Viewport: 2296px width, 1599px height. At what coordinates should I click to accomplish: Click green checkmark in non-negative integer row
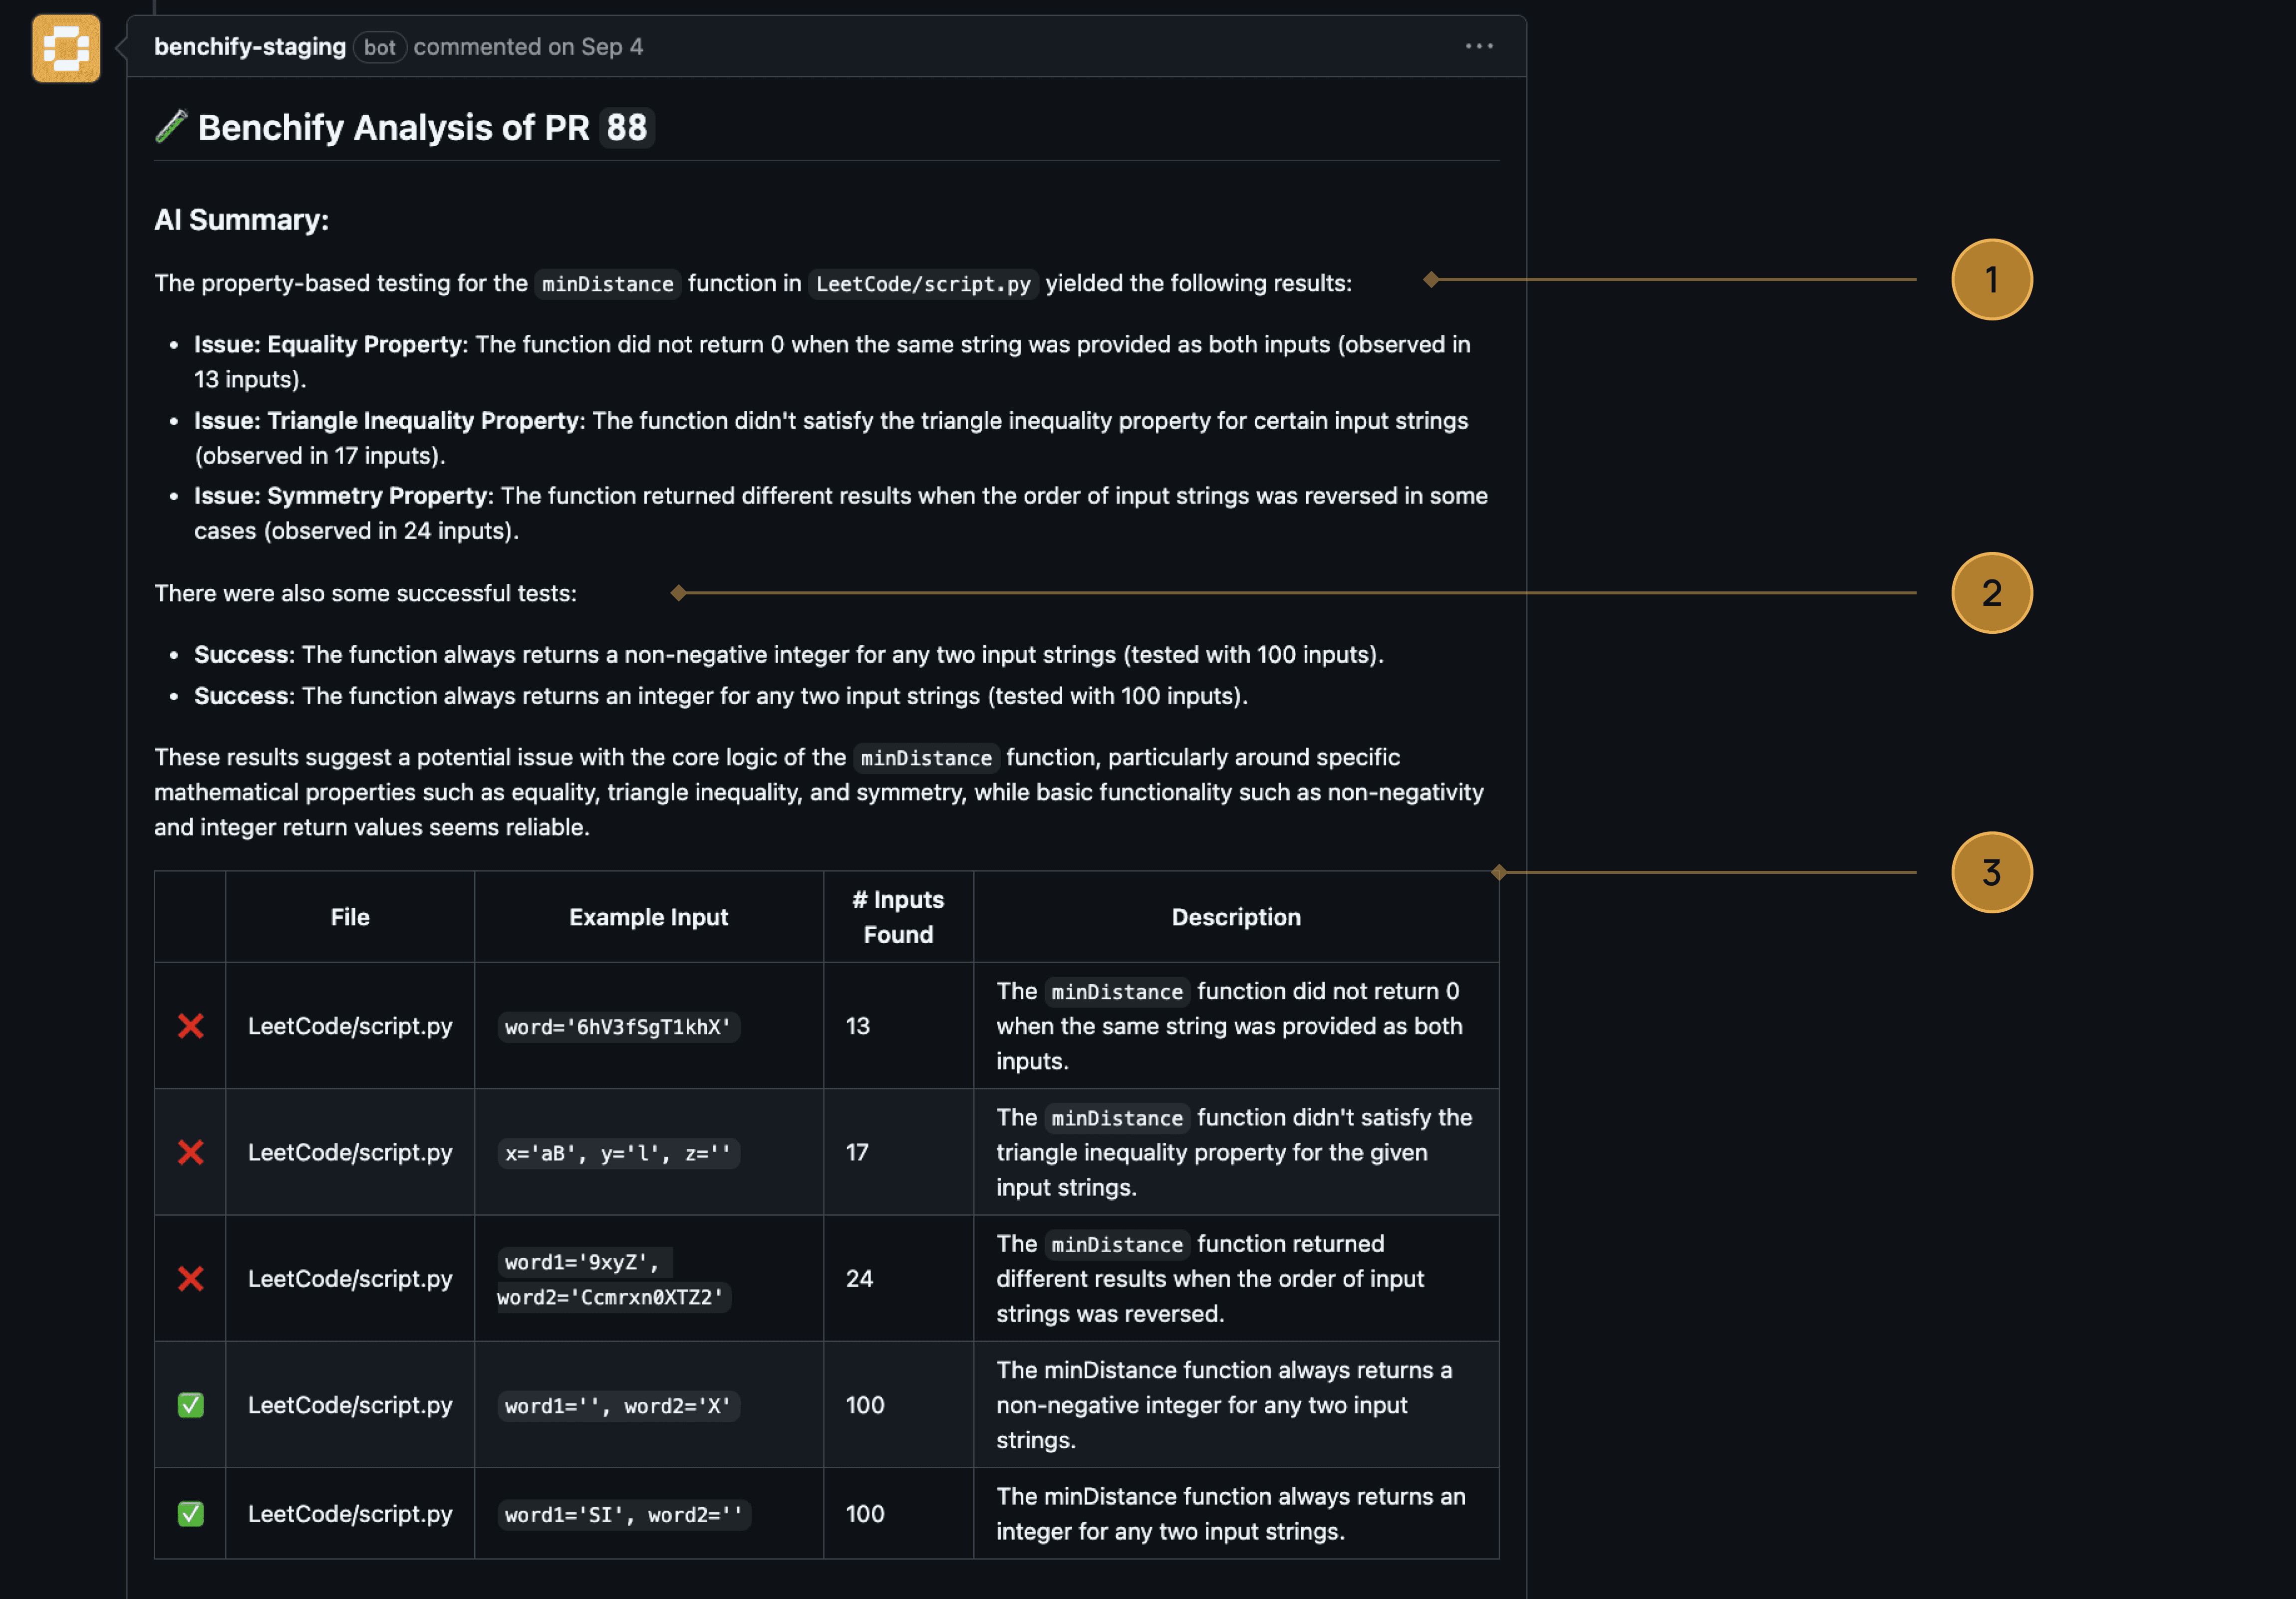190,1405
